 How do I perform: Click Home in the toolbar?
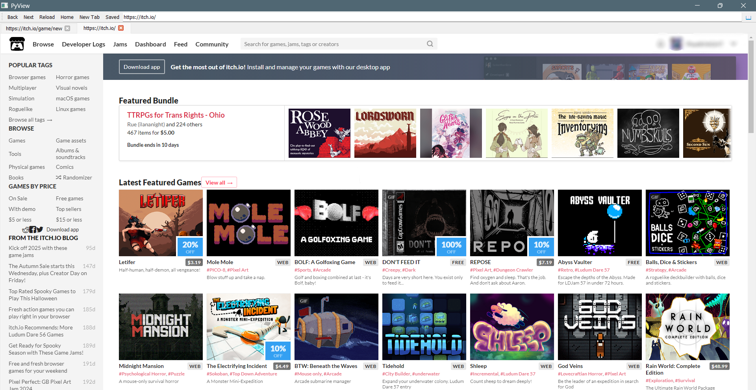(x=67, y=17)
